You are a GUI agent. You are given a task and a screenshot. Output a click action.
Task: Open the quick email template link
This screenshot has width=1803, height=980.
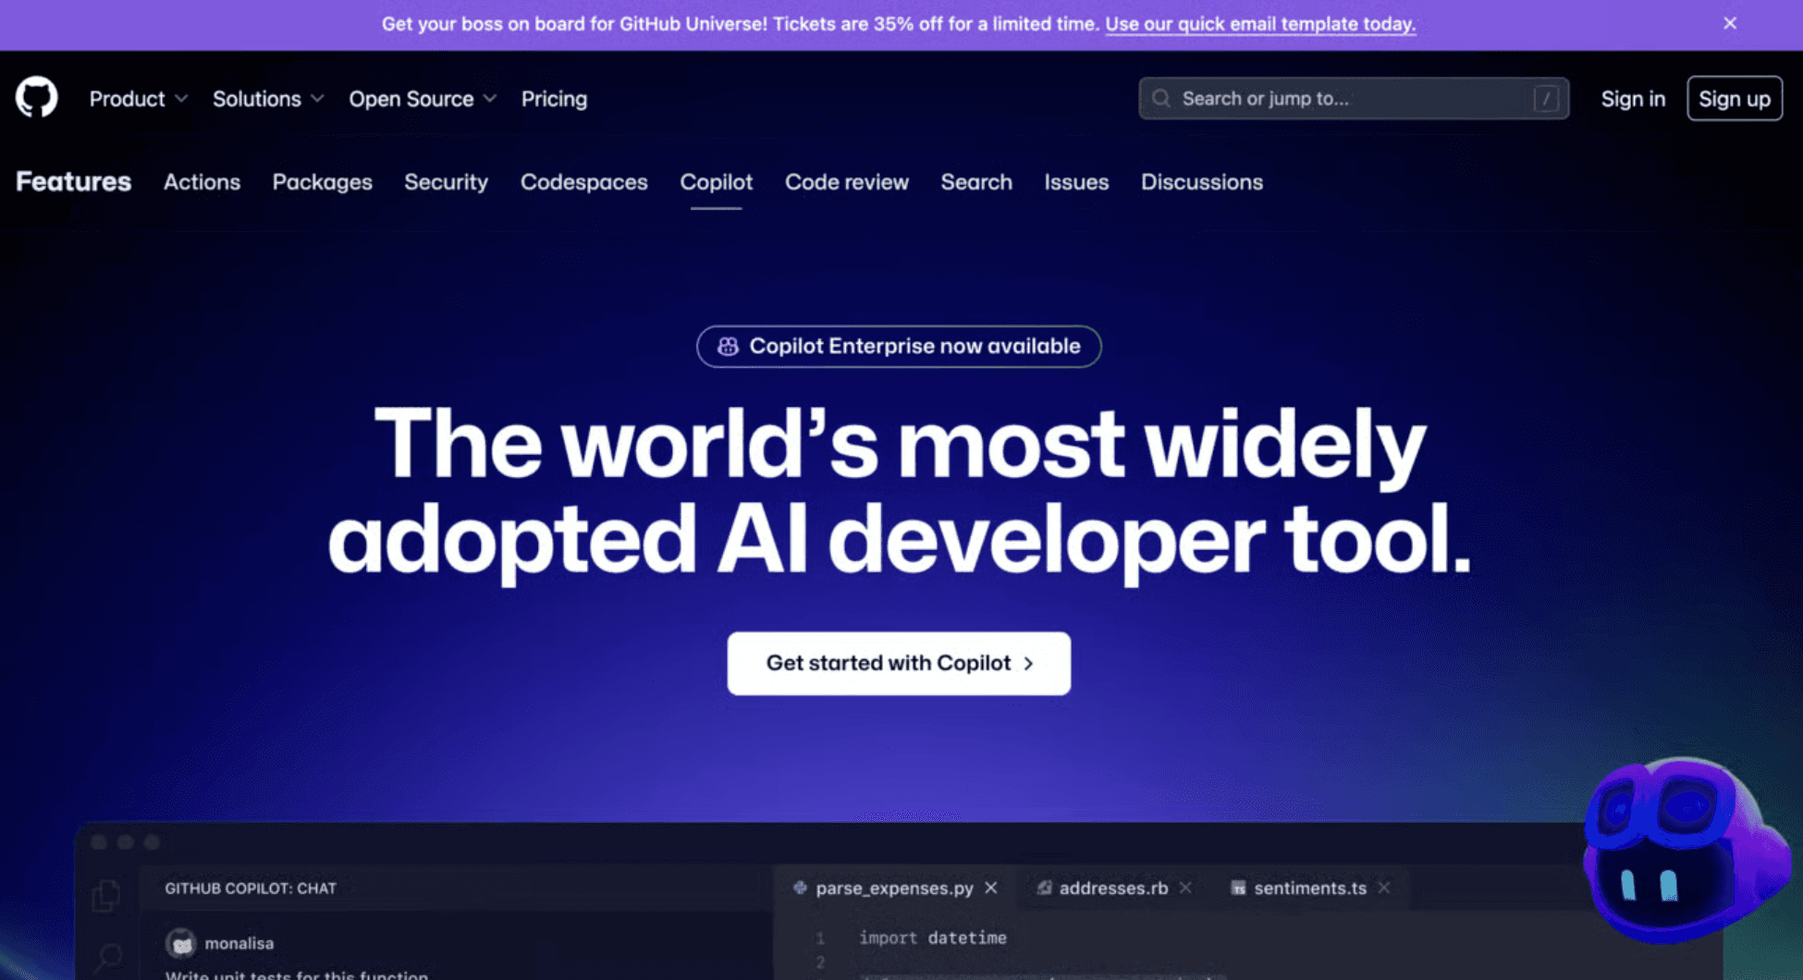pos(1260,24)
